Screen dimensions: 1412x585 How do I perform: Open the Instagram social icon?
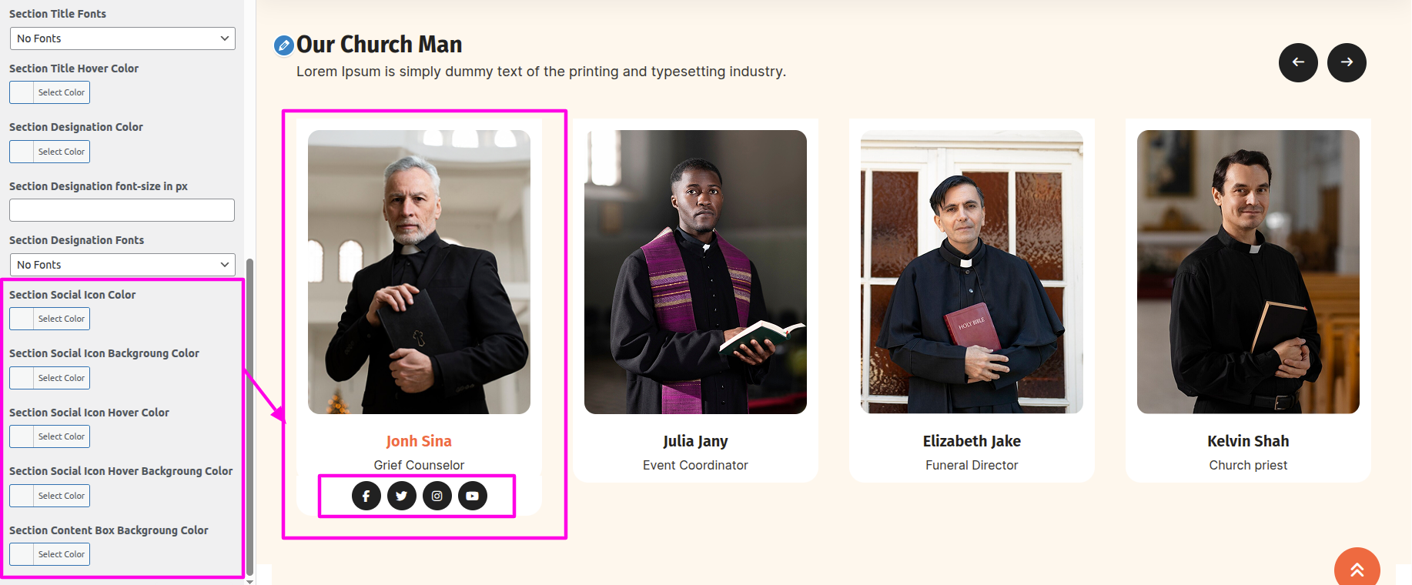click(437, 496)
